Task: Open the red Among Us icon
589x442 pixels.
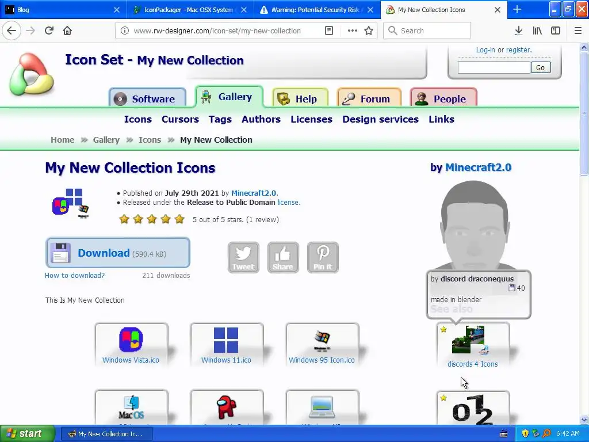Action: [227, 408]
